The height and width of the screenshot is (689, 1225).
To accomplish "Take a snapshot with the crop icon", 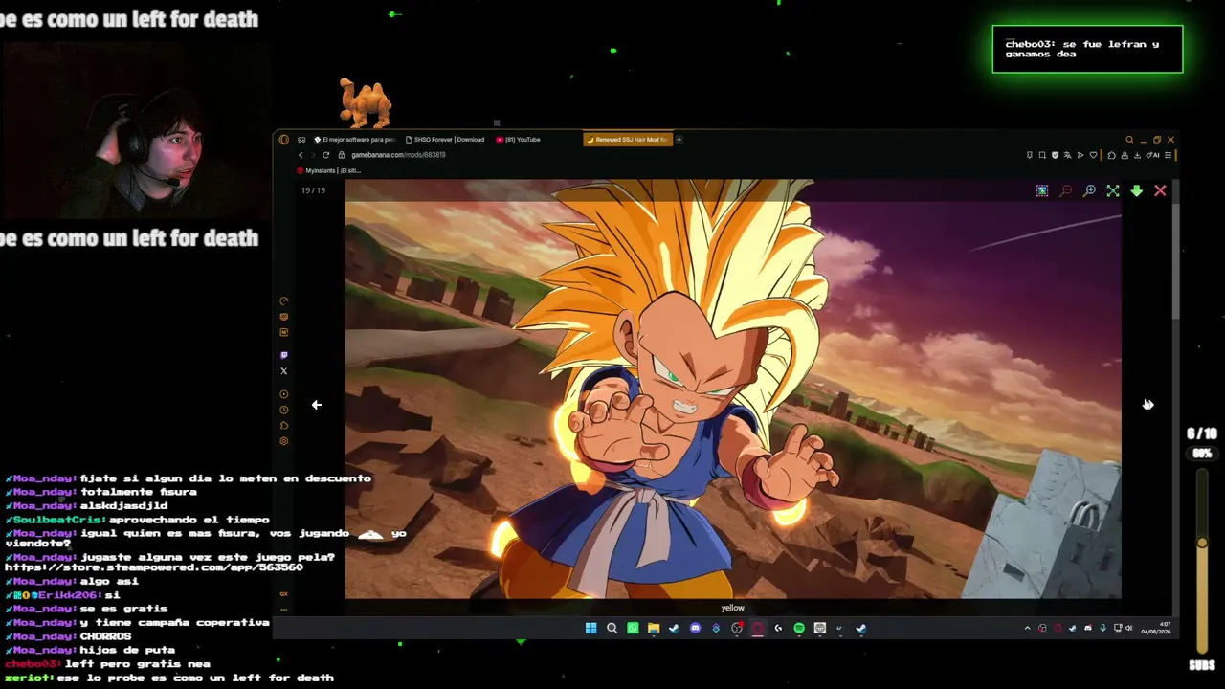I will 1042,155.
